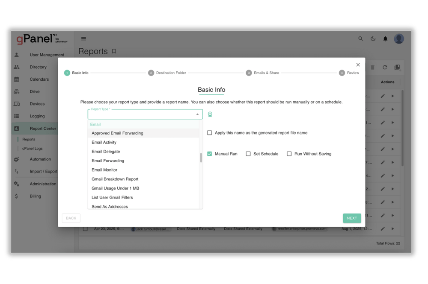The height and width of the screenshot is (284, 428).
Task: Open the user profile avatar
Action: 399,39
